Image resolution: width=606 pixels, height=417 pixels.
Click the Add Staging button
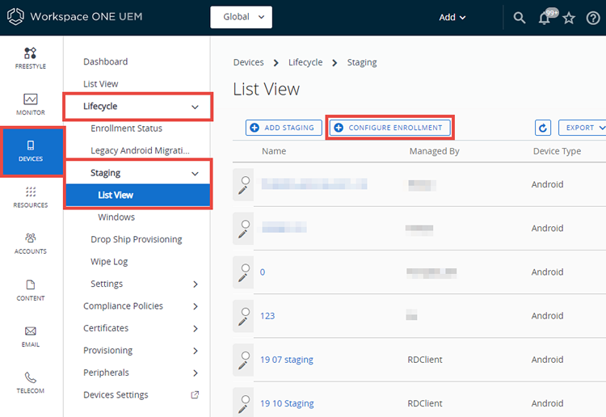(284, 128)
